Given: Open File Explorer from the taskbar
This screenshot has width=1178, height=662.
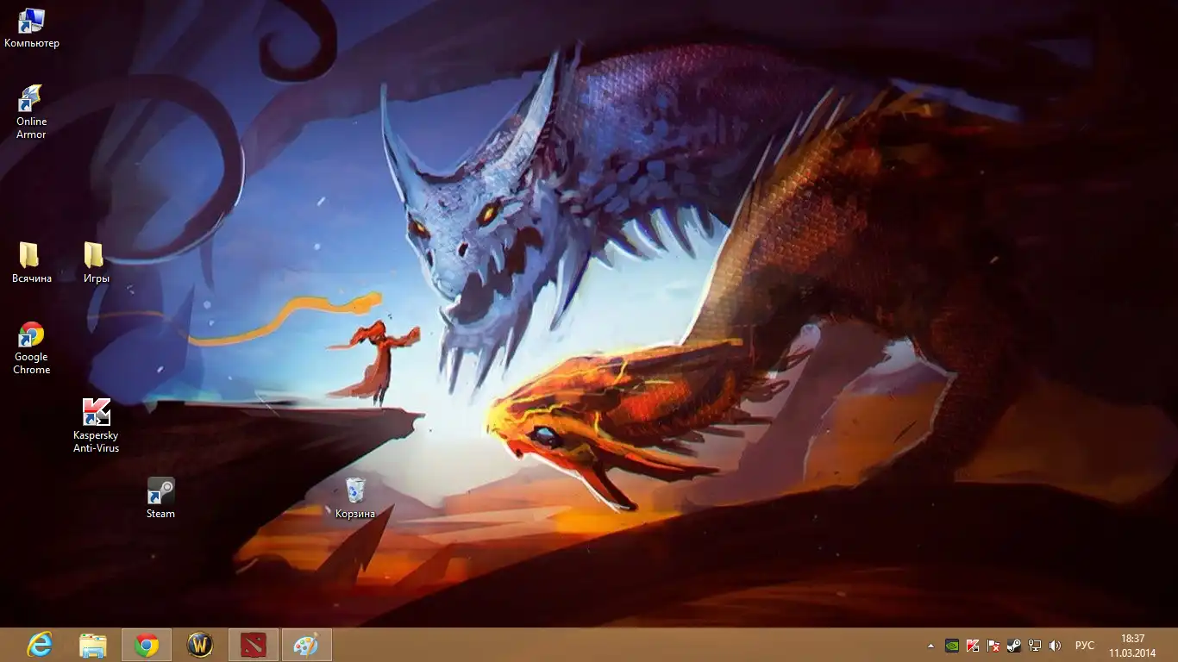Looking at the screenshot, I should coord(93,645).
